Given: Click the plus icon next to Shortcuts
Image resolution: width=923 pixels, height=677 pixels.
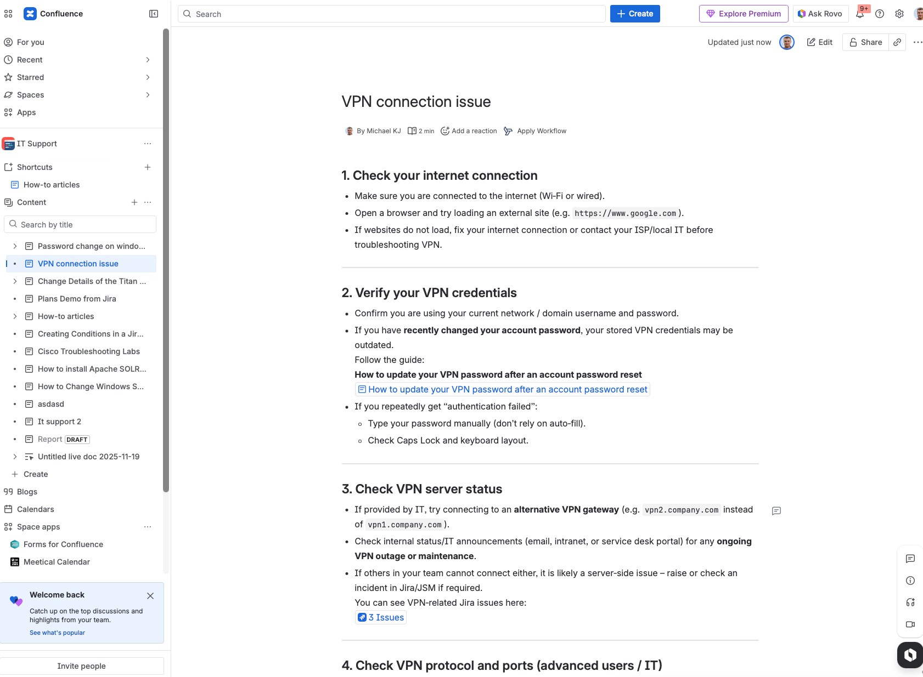Looking at the screenshot, I should click(148, 167).
